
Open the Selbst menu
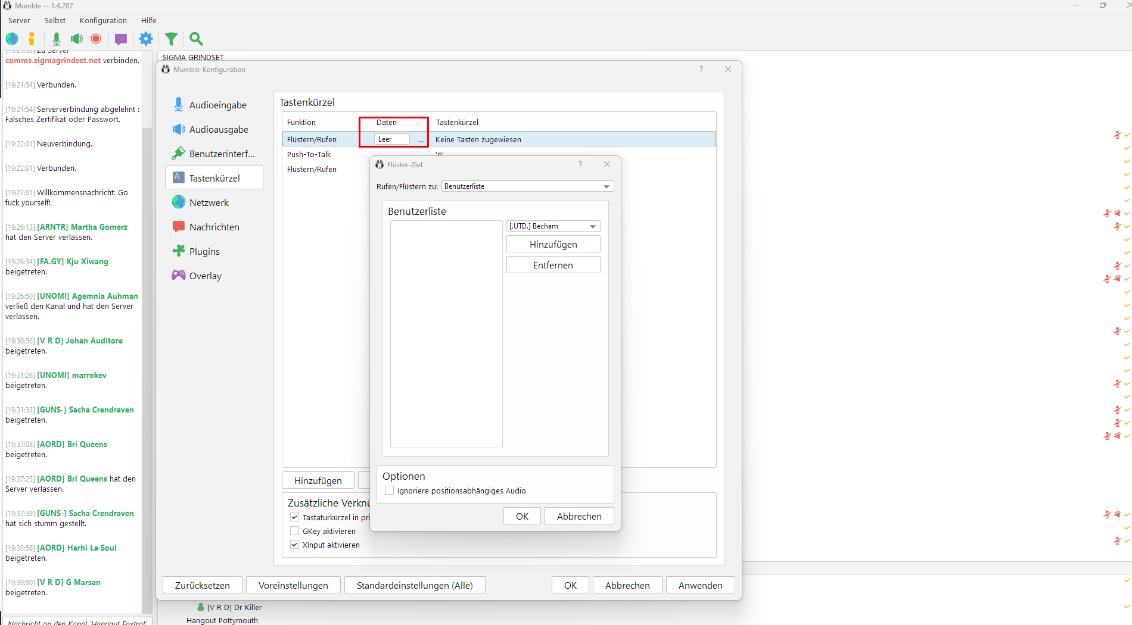pyautogui.click(x=55, y=20)
